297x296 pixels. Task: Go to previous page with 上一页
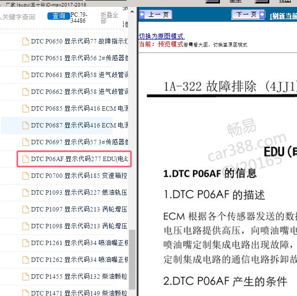coord(155,15)
